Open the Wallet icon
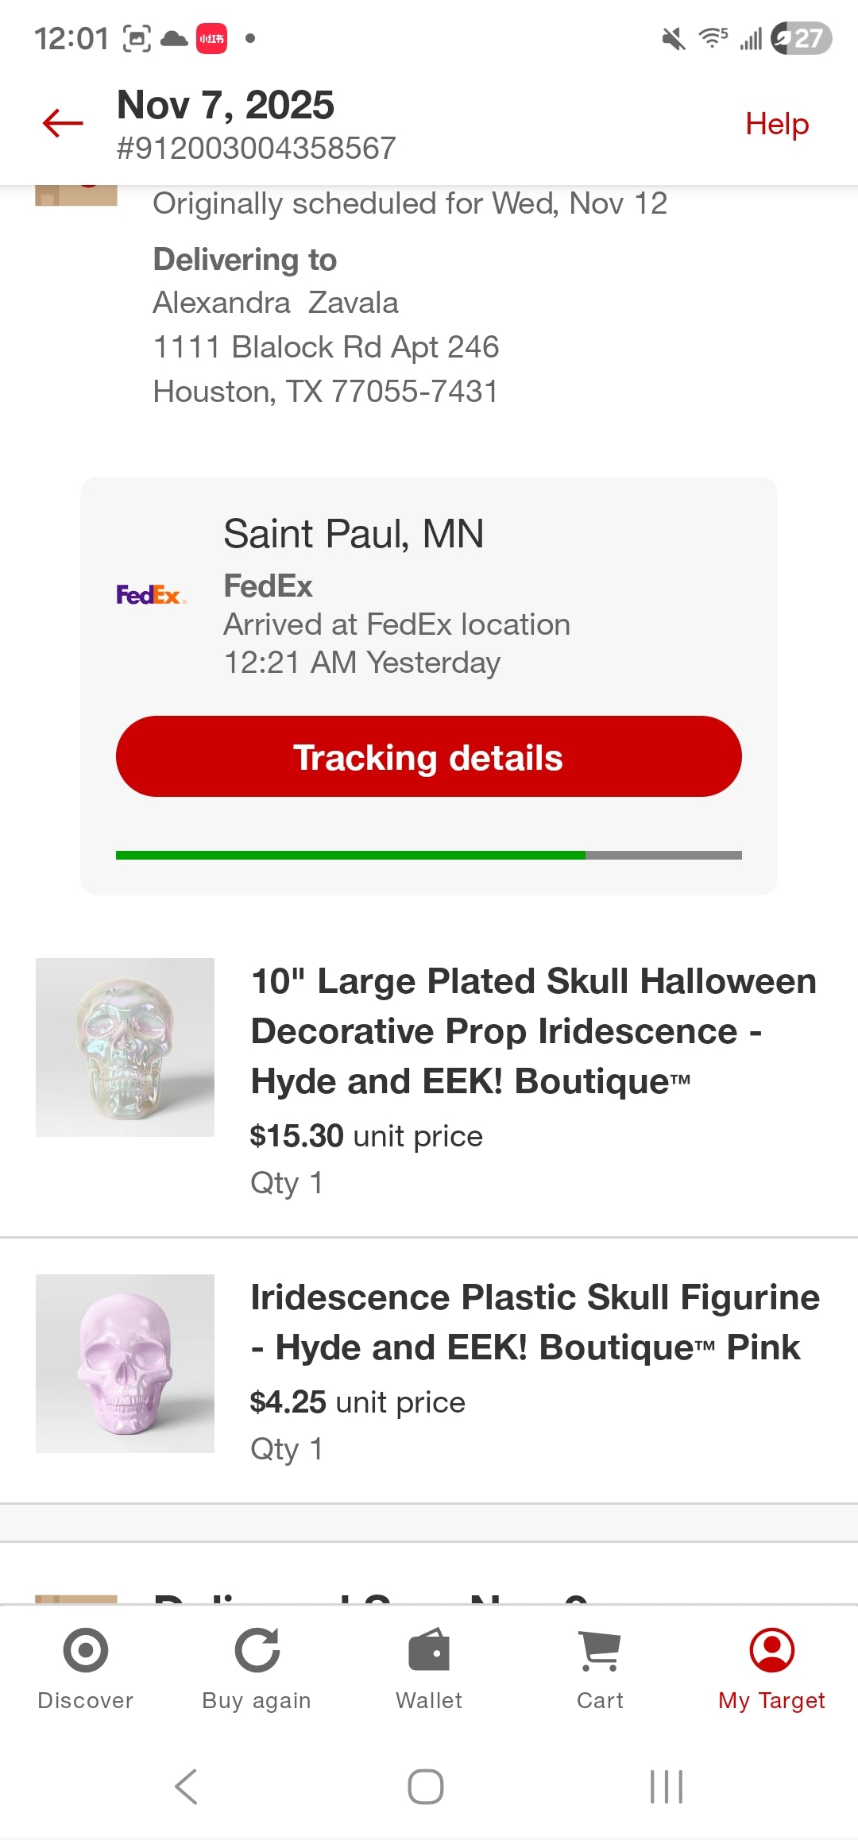Image resolution: width=858 pixels, height=1840 pixels. pyautogui.click(x=429, y=1650)
